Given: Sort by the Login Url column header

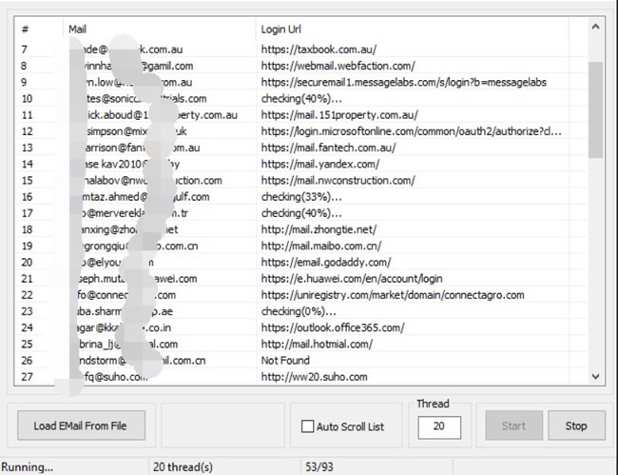Looking at the screenshot, I should (413, 30).
